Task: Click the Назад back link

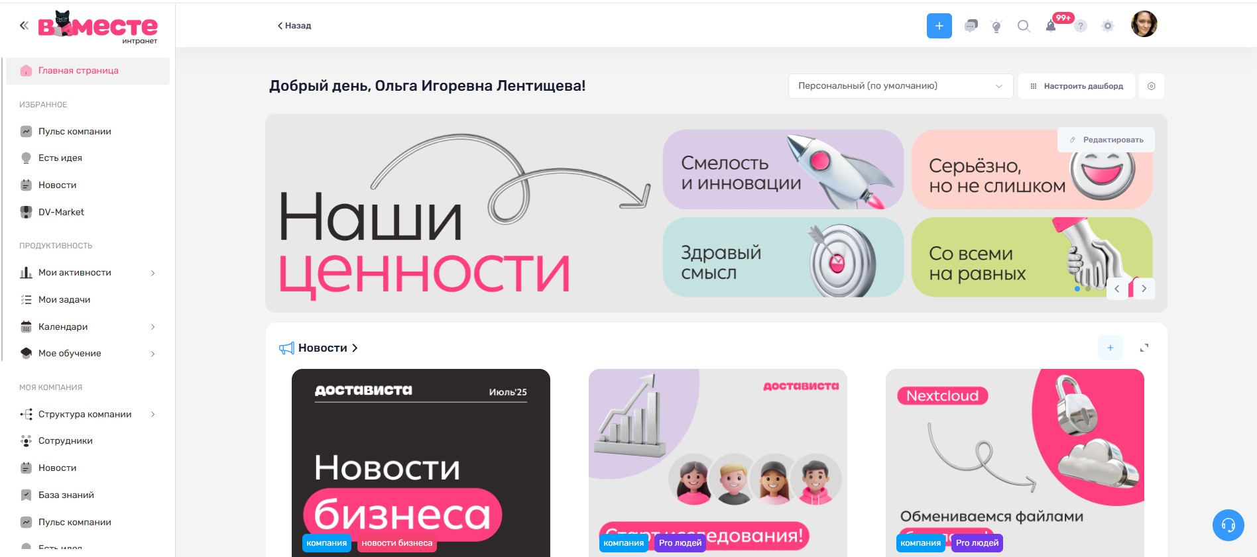Action: 294,26
